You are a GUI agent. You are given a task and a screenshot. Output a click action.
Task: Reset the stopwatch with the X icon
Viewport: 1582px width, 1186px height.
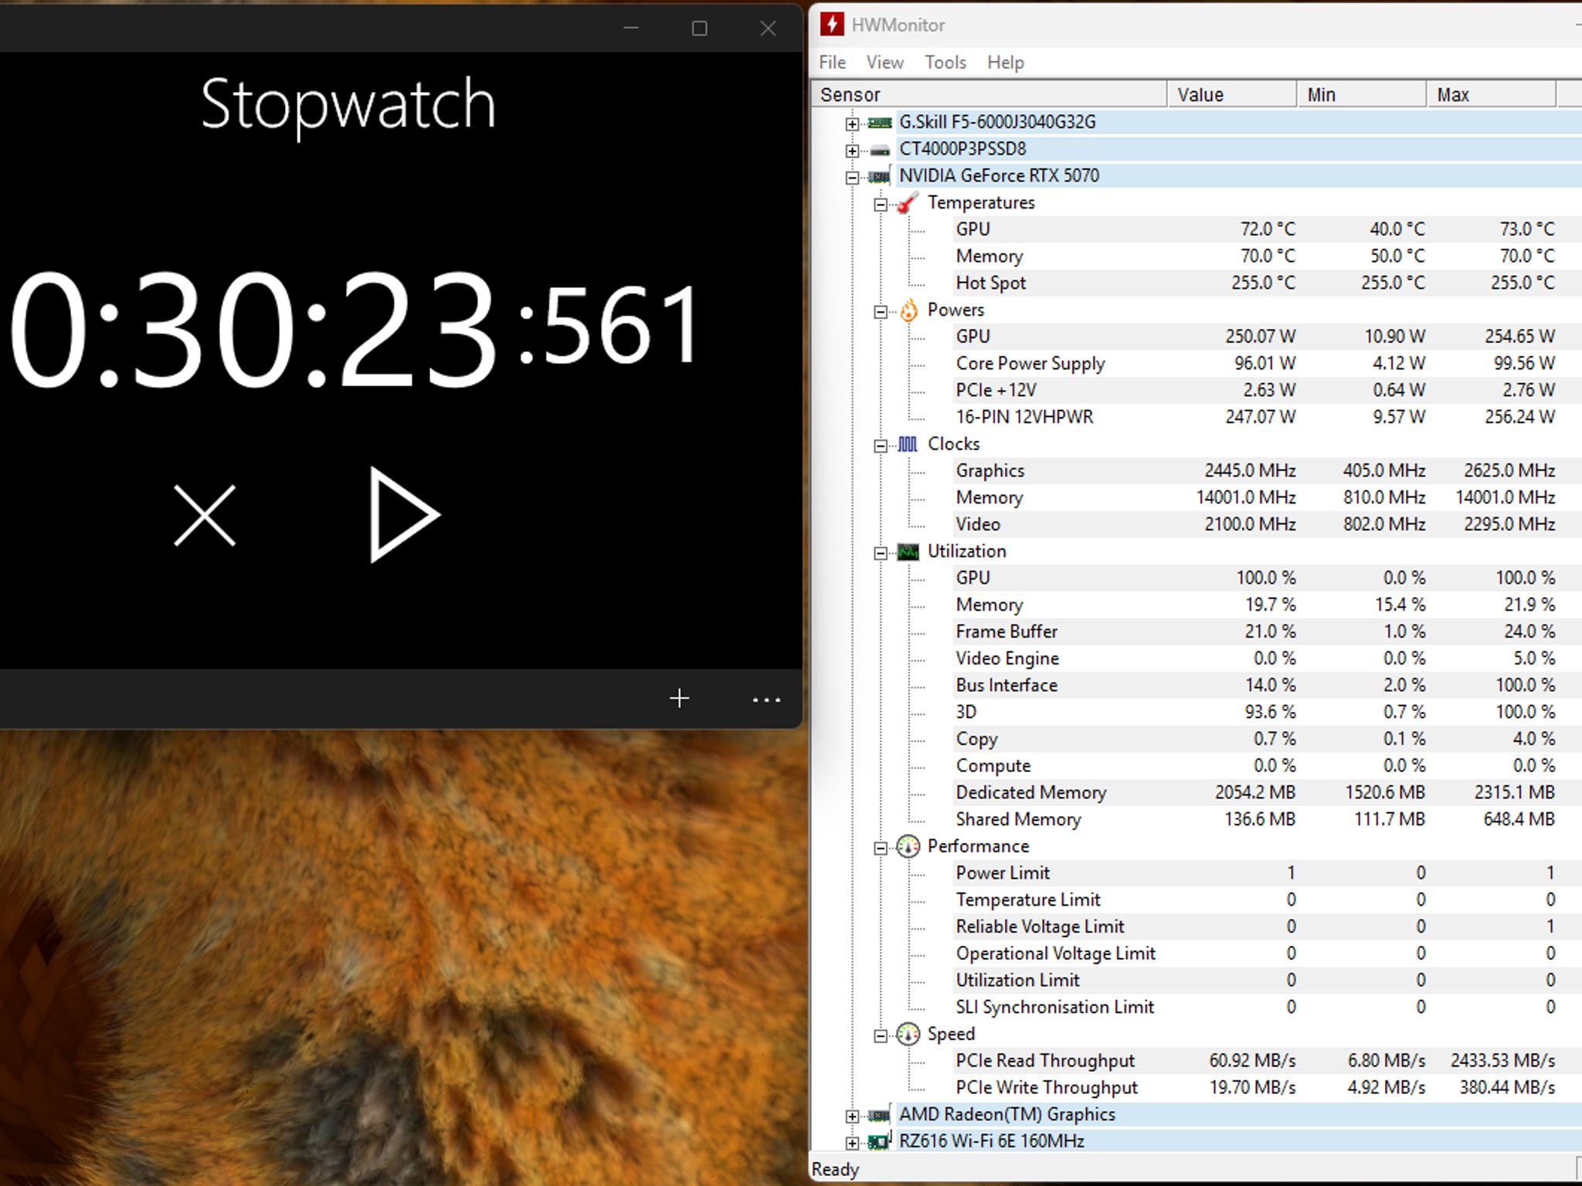click(x=205, y=515)
